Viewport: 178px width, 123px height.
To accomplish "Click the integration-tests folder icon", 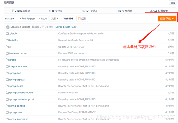I will point(7,66).
